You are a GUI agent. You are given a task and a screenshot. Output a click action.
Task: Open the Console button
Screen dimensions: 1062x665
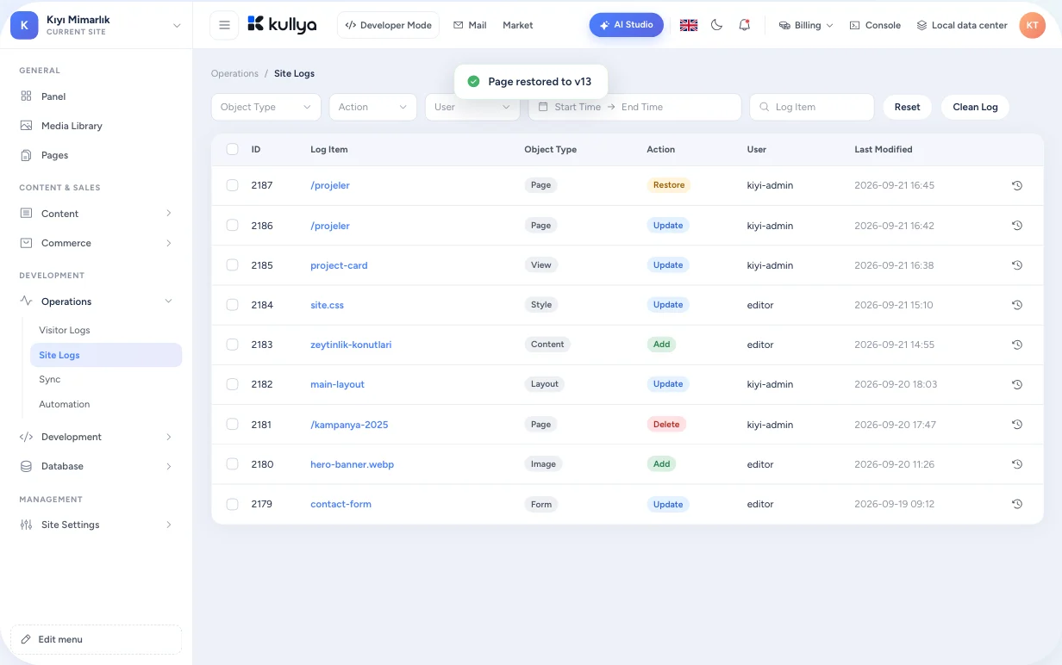tap(875, 25)
